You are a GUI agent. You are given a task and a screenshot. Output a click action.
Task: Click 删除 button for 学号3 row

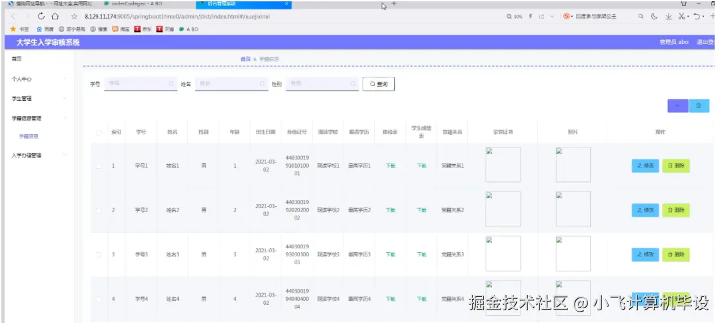pos(676,254)
